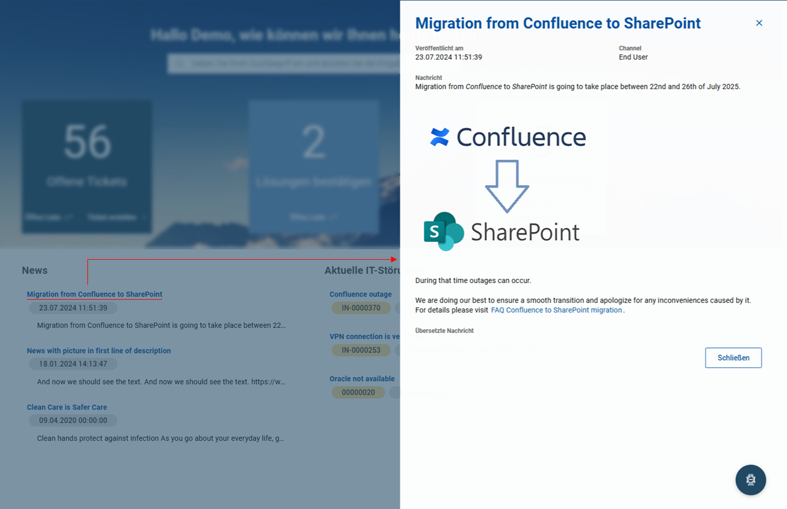Click the Schließen button
The image size is (787, 509).
[733, 358]
